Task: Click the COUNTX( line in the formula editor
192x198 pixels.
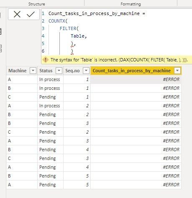Action: coord(58,21)
